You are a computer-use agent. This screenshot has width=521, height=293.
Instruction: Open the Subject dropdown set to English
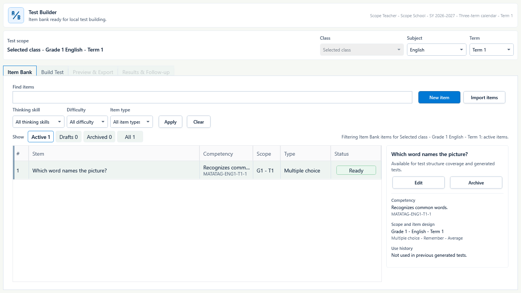pos(436,50)
